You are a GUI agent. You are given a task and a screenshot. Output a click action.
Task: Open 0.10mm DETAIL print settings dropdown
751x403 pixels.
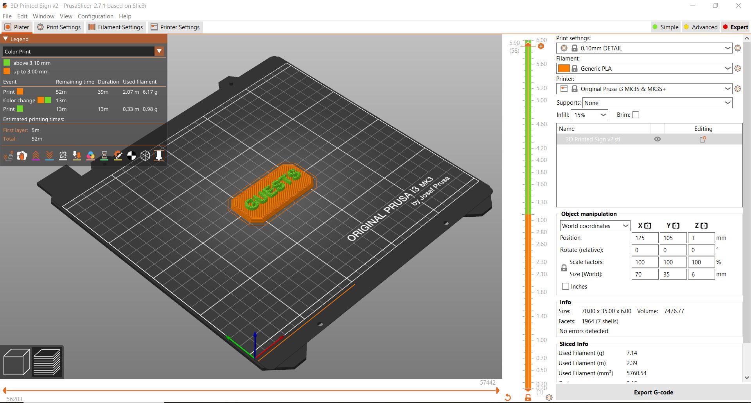pyautogui.click(x=644, y=48)
